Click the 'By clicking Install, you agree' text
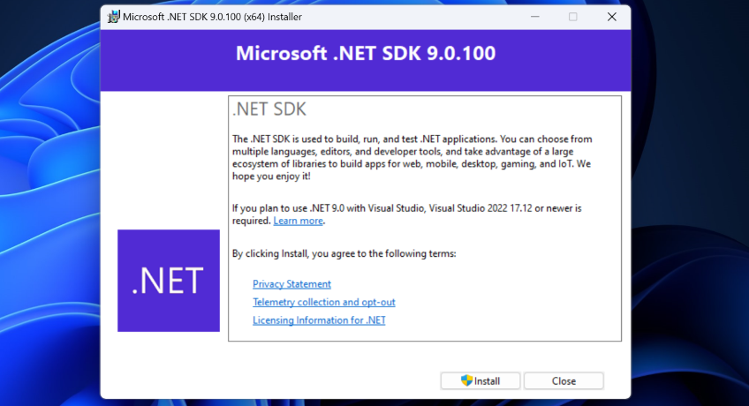Image resolution: width=749 pixels, height=406 pixels. (x=344, y=253)
